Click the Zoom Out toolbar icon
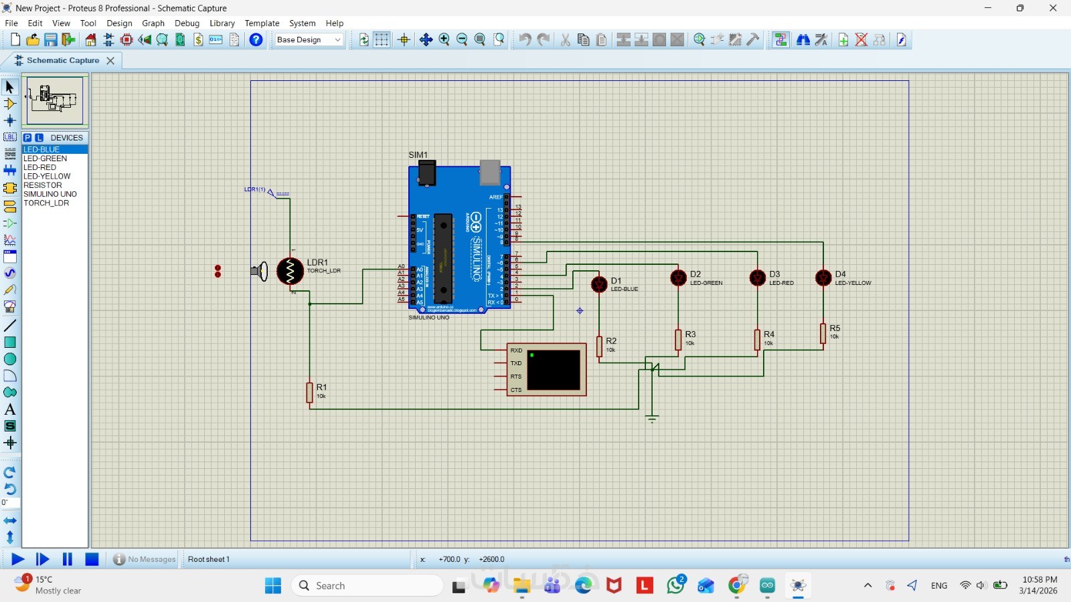1071x602 pixels. click(462, 40)
